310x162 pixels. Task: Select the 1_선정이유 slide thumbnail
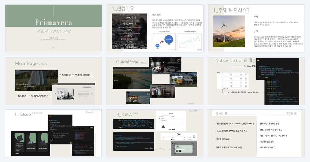[155, 29]
